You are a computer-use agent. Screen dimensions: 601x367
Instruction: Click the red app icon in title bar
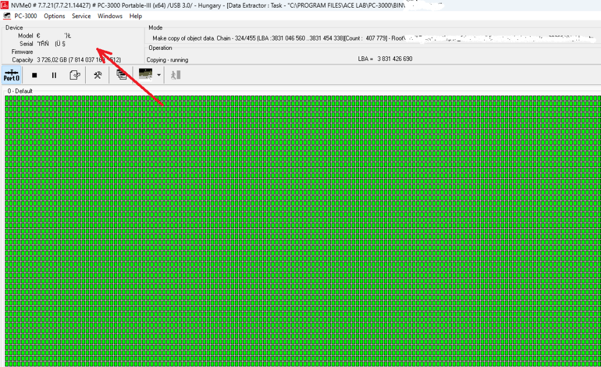click(5, 5)
